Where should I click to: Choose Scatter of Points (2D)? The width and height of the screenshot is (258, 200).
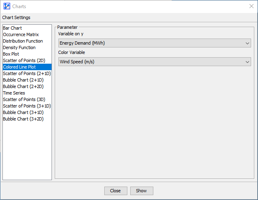pyautogui.click(x=24, y=60)
